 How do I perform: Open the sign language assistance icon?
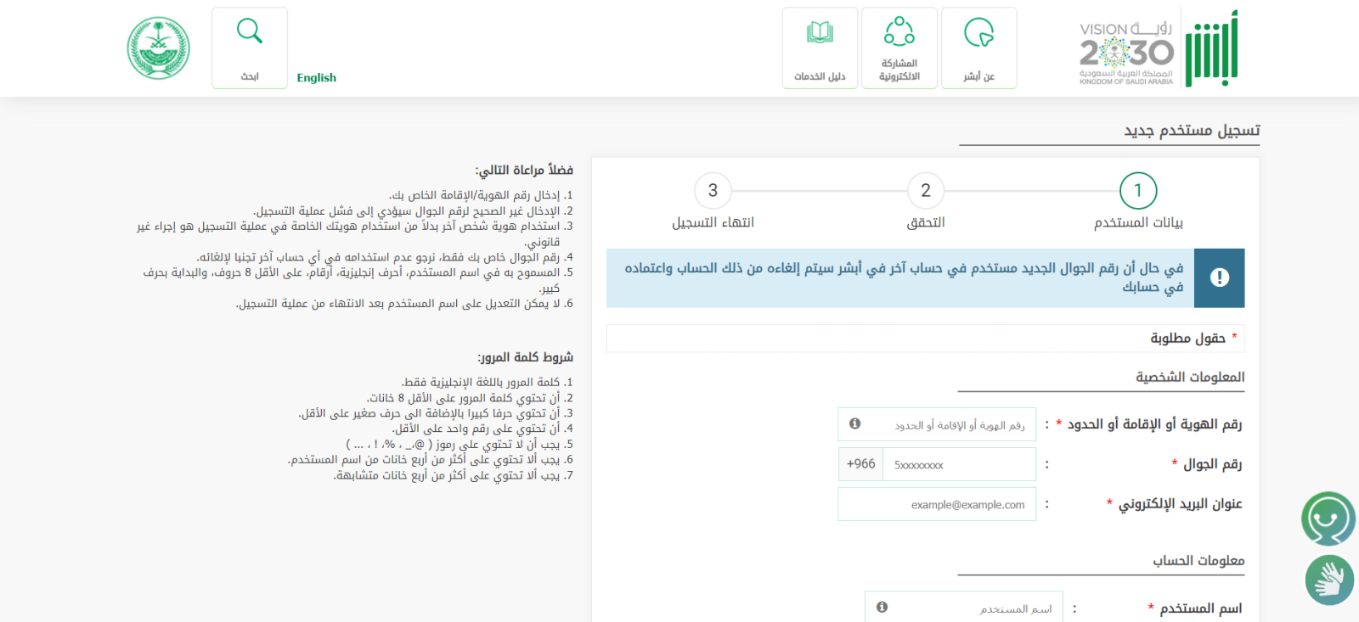(1329, 580)
